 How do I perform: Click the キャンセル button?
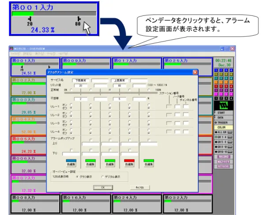(x=140, y=188)
